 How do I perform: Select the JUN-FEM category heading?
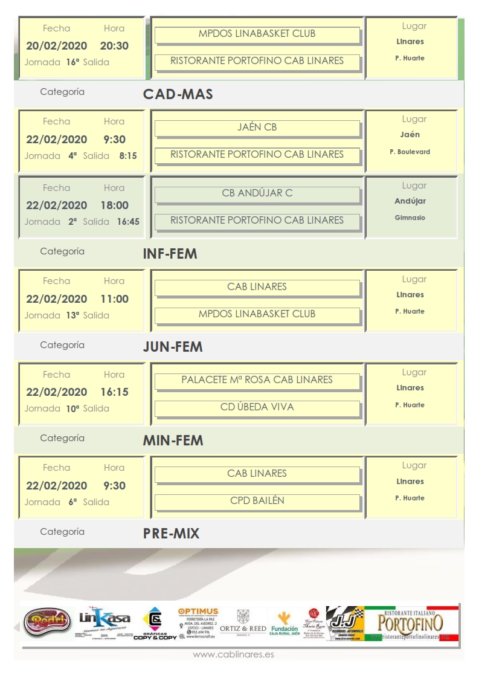pyautogui.click(x=172, y=347)
